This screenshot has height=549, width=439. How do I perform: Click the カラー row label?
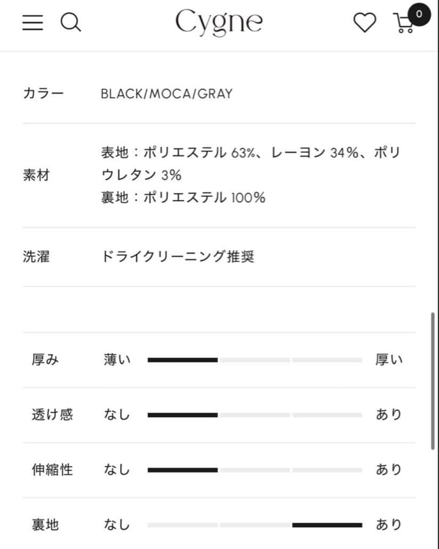(x=43, y=94)
